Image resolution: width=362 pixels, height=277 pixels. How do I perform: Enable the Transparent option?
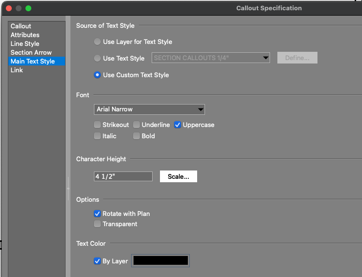coord(98,224)
